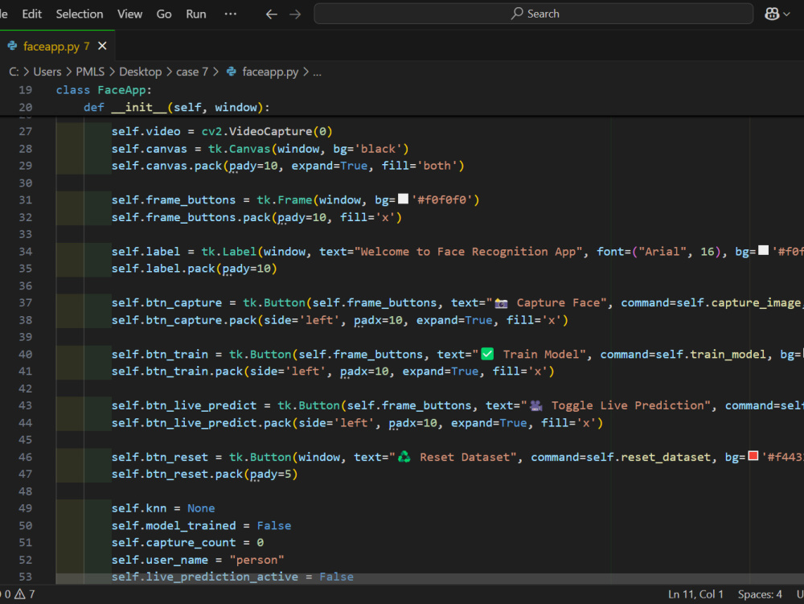Click the sticky def __init__ line
The height and width of the screenshot is (604, 804).
[x=177, y=107]
